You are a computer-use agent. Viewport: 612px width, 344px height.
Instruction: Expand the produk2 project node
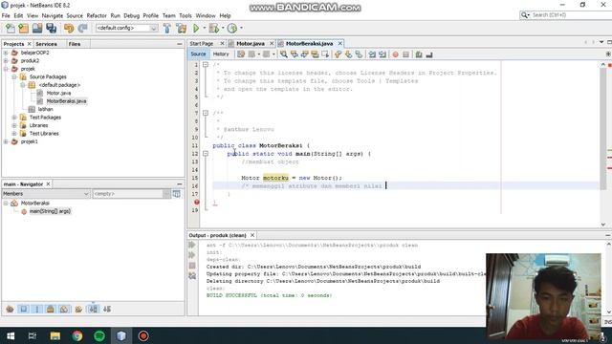click(x=6, y=60)
